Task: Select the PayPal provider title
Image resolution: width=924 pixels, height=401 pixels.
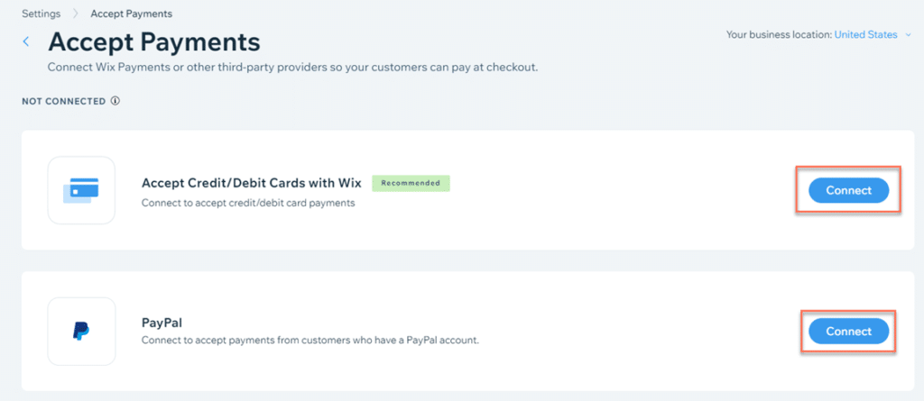Action: pyautogui.click(x=162, y=322)
